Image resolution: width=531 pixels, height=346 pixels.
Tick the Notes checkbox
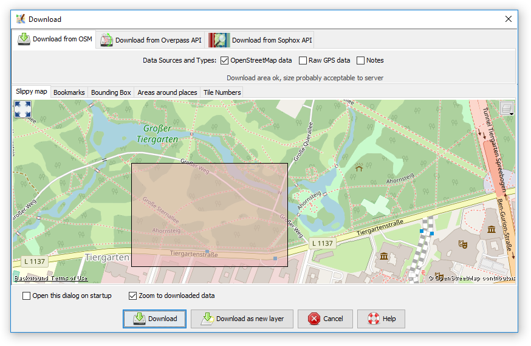[x=360, y=60]
